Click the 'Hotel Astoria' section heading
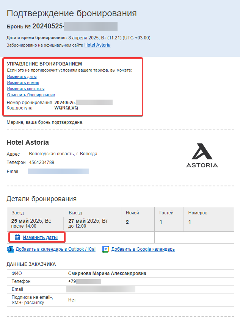Image resolution: width=240 pixels, height=317 pixels. 28,142
